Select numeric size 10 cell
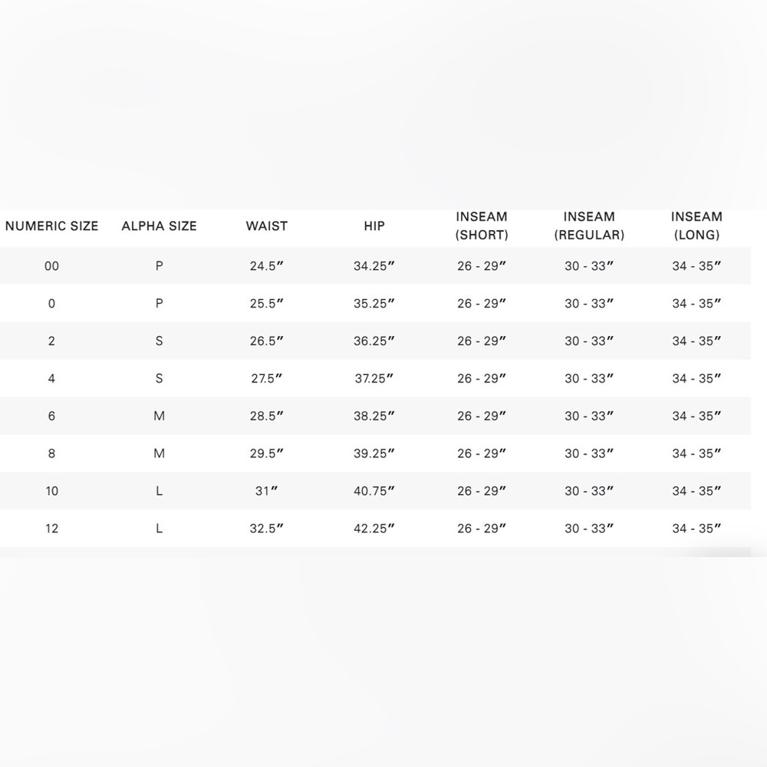 pyautogui.click(x=51, y=491)
